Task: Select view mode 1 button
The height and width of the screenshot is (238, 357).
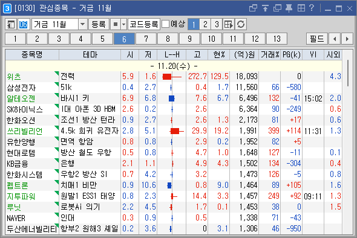Action: [x=194, y=24]
